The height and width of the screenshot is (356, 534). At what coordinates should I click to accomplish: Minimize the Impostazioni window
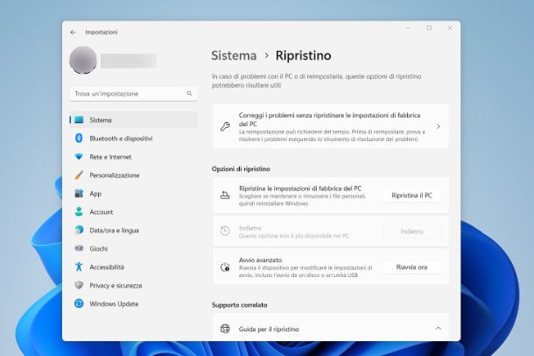click(x=408, y=28)
